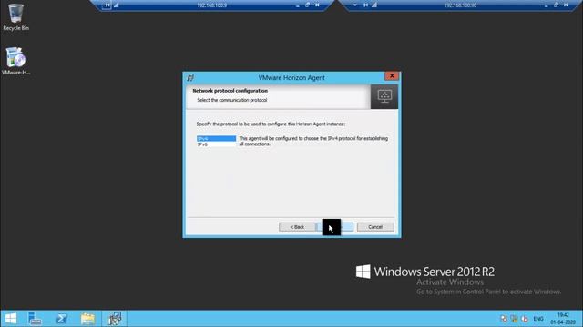Viewport: 583px width, 327px height.
Task: Click the signal icon on the 192.168.100.9 bar
Action: tap(116, 5)
